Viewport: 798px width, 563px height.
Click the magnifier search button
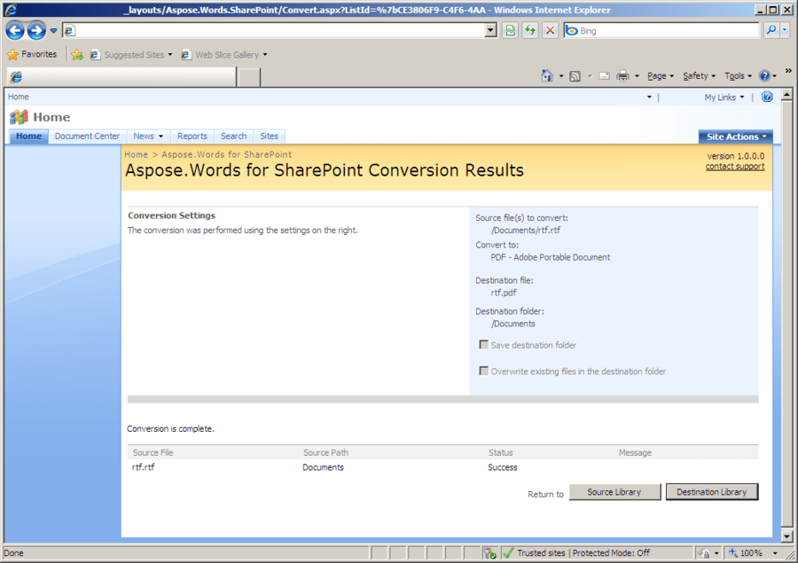[x=771, y=30]
